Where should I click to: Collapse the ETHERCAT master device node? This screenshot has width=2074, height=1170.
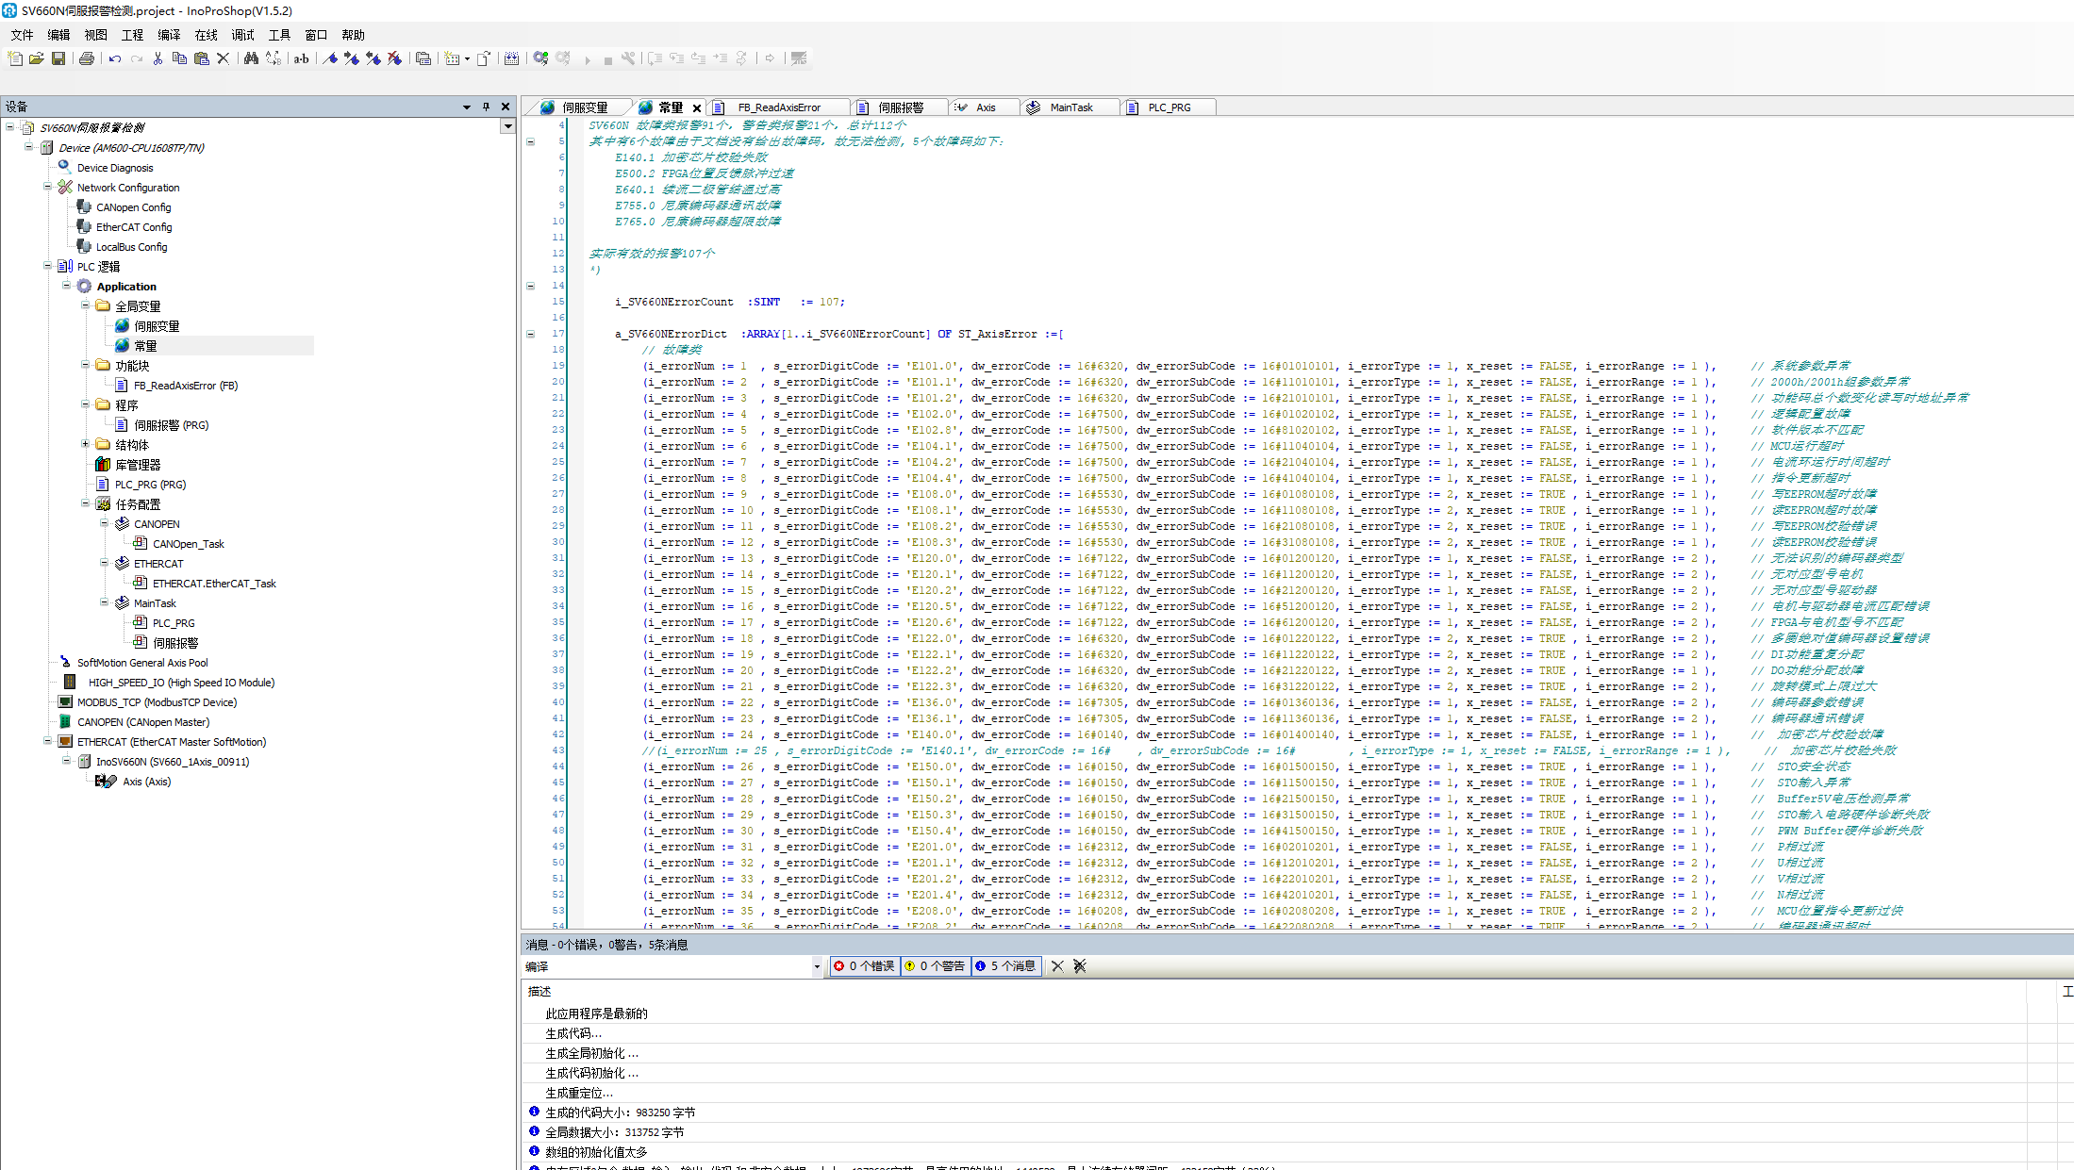pos(47,741)
